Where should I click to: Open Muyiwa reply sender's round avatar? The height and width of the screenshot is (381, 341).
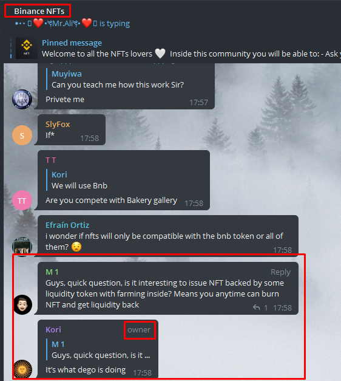tap(22, 99)
